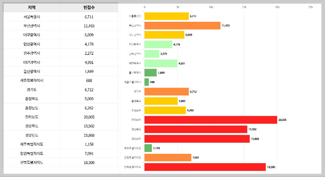Click the light green 광주광역시 chart bar

tap(152, 54)
